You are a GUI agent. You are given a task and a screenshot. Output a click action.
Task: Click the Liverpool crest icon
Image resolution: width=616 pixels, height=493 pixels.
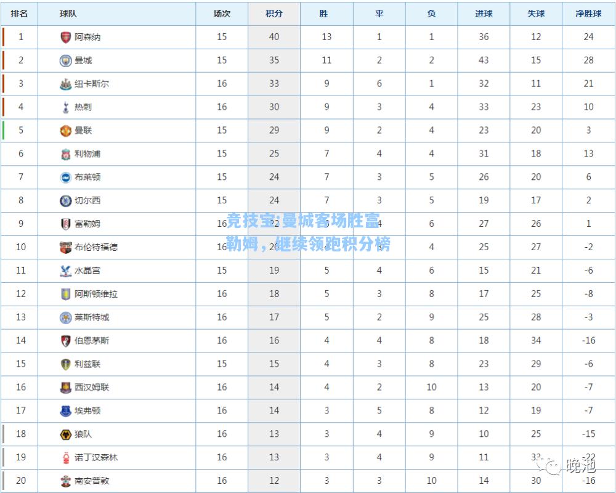pyautogui.click(x=66, y=153)
